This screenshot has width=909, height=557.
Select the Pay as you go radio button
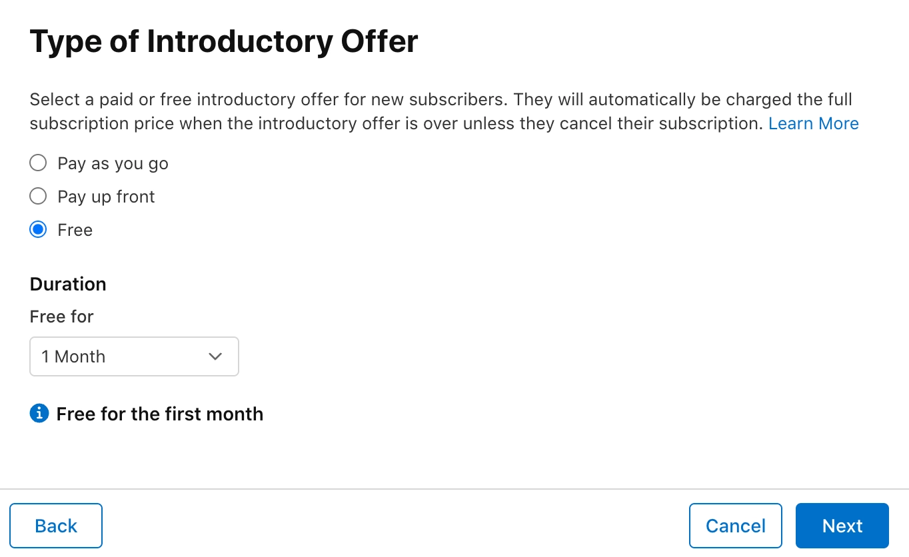pyautogui.click(x=39, y=163)
